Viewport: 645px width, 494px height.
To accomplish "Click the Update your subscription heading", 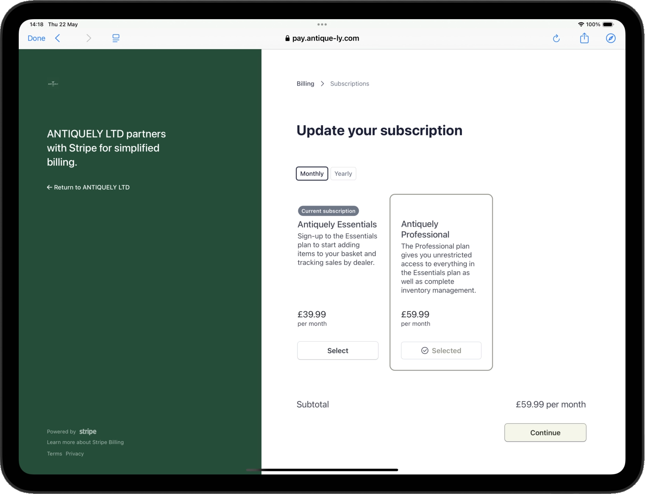I will point(379,131).
